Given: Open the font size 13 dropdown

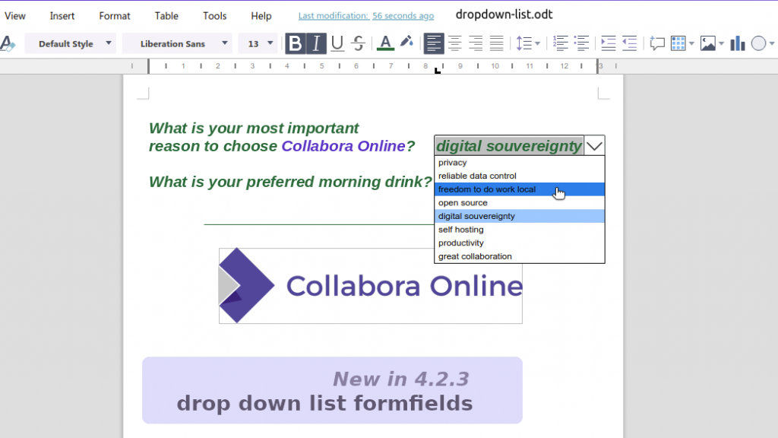Looking at the screenshot, I should click(x=258, y=43).
